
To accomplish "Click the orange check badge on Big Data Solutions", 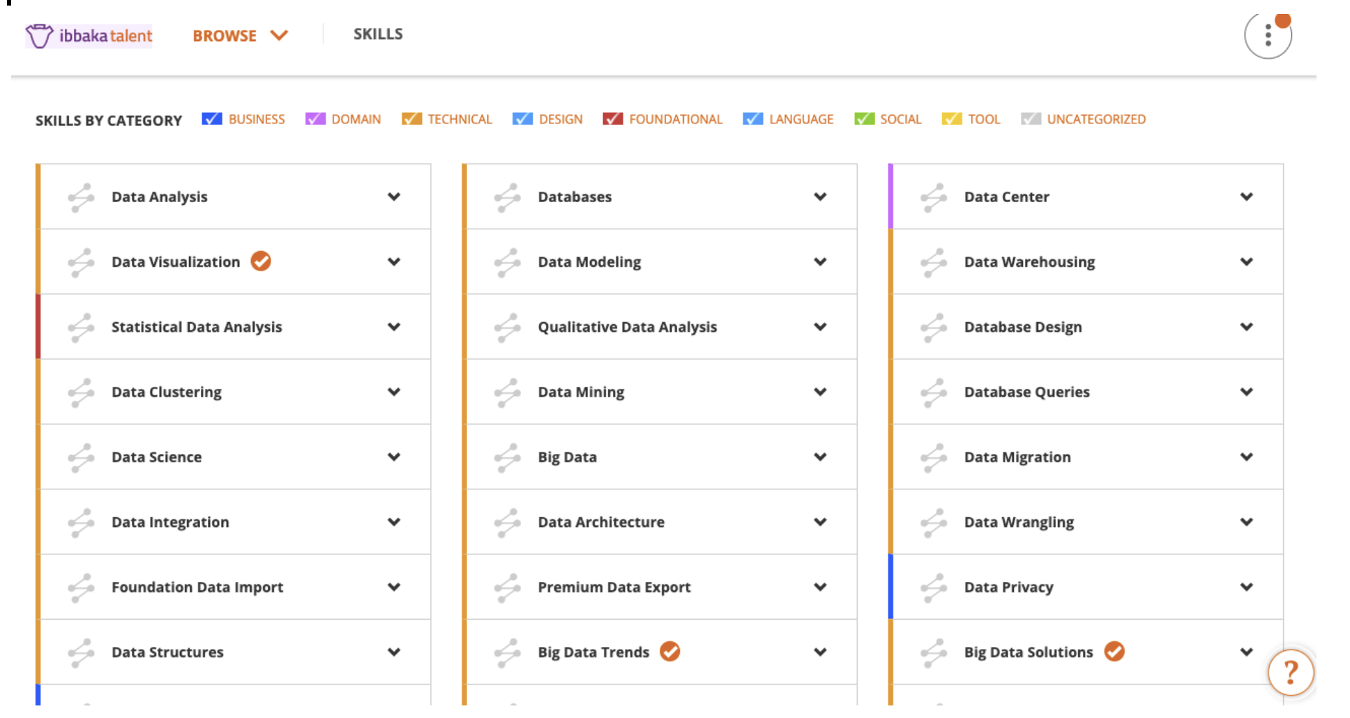I will coord(1114,652).
